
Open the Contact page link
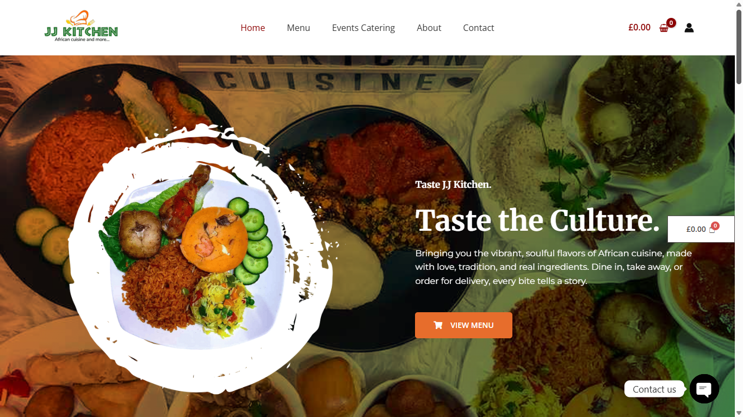[479, 28]
